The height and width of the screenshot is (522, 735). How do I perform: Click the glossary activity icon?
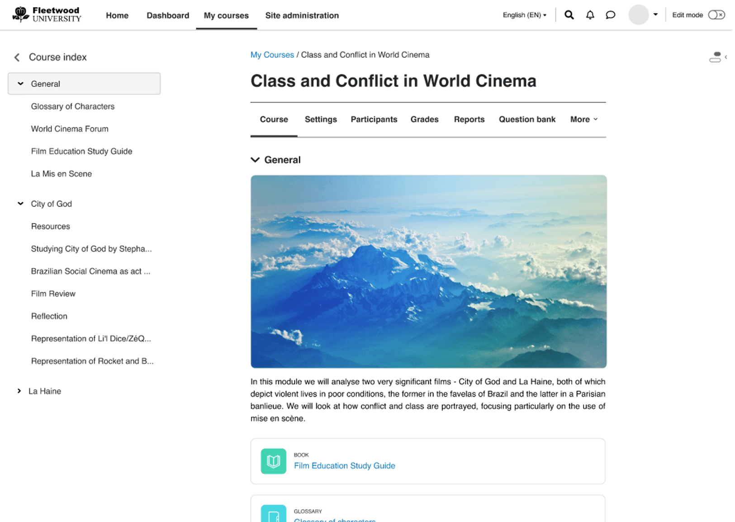[273, 515]
